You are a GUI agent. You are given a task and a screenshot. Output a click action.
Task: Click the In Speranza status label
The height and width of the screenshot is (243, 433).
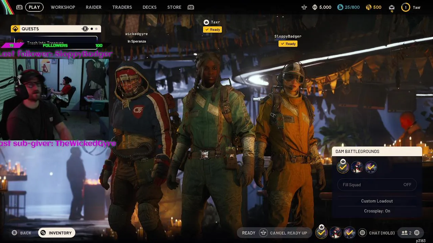point(137,42)
